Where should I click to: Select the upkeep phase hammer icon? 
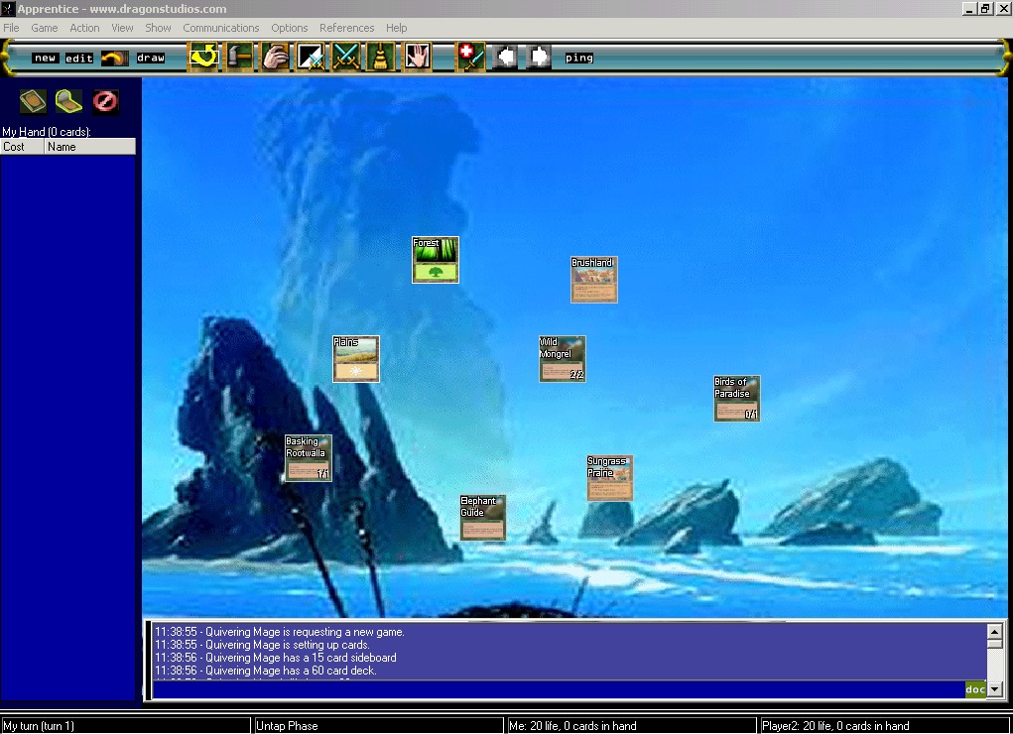click(x=239, y=57)
